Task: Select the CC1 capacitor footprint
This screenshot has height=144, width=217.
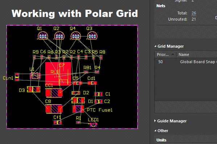Action: tap(54, 93)
